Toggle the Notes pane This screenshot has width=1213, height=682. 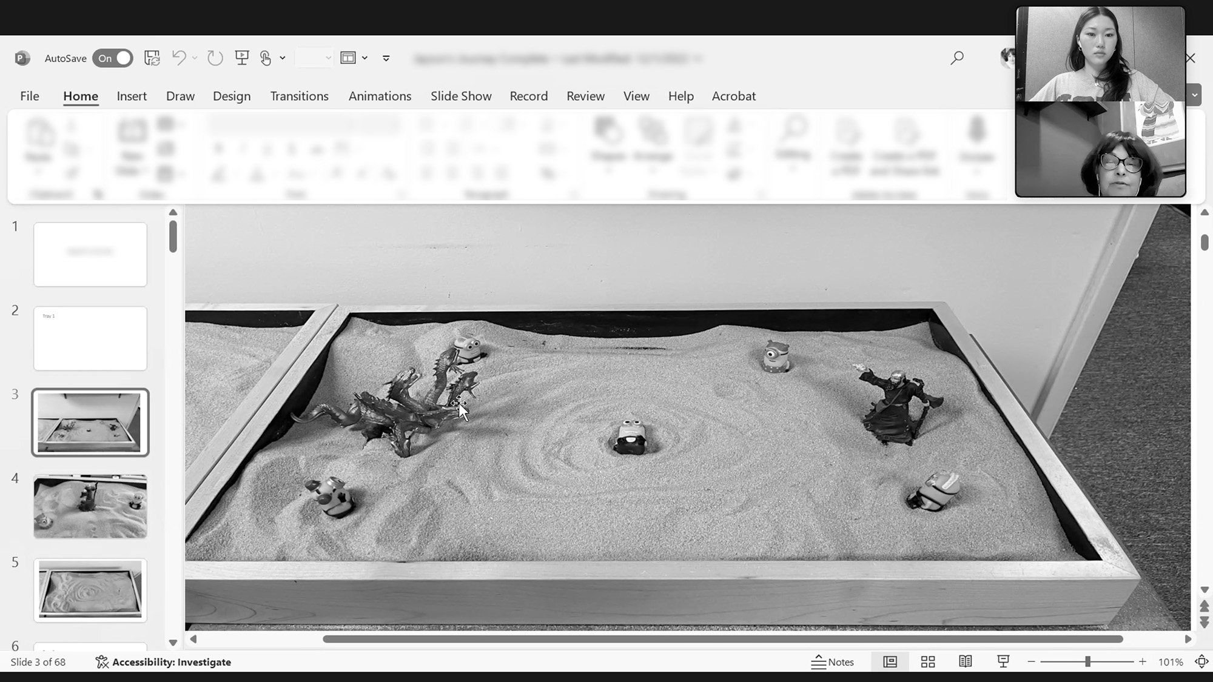[832, 662]
